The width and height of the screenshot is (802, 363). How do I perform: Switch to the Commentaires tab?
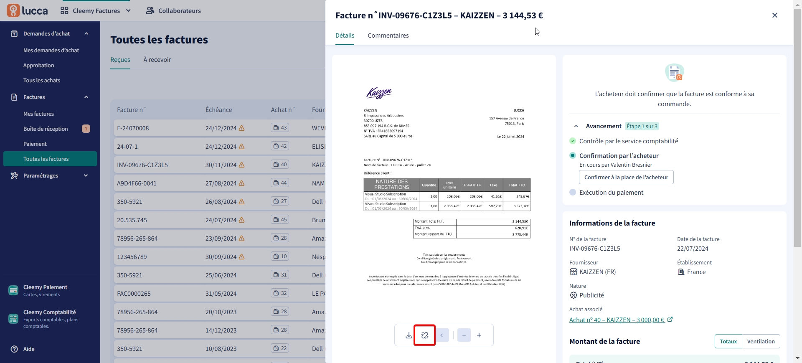388,36
